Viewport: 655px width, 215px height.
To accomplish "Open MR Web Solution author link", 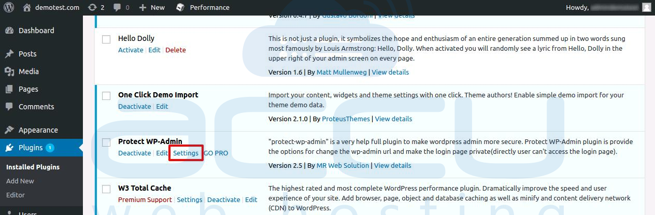I will point(343,165).
